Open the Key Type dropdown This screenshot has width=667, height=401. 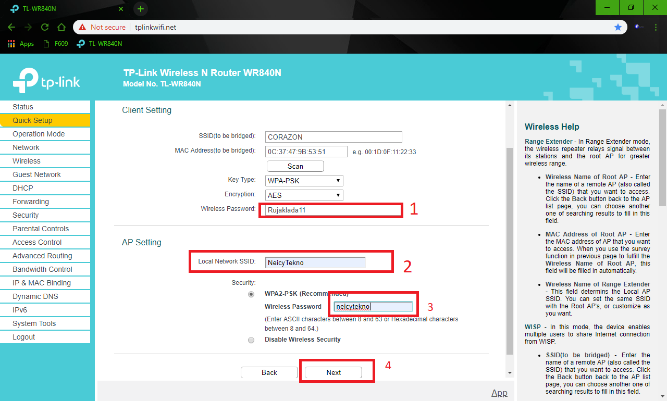coord(304,181)
